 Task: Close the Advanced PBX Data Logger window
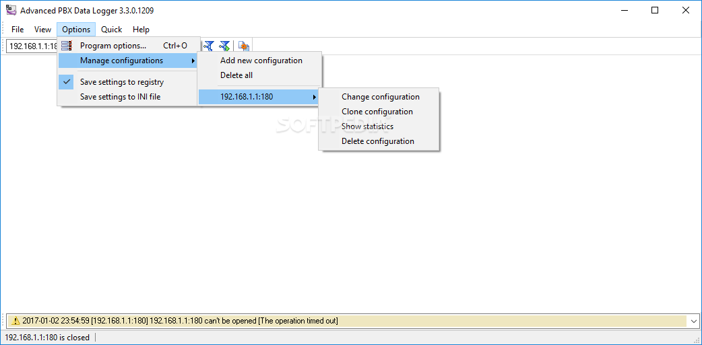click(685, 10)
